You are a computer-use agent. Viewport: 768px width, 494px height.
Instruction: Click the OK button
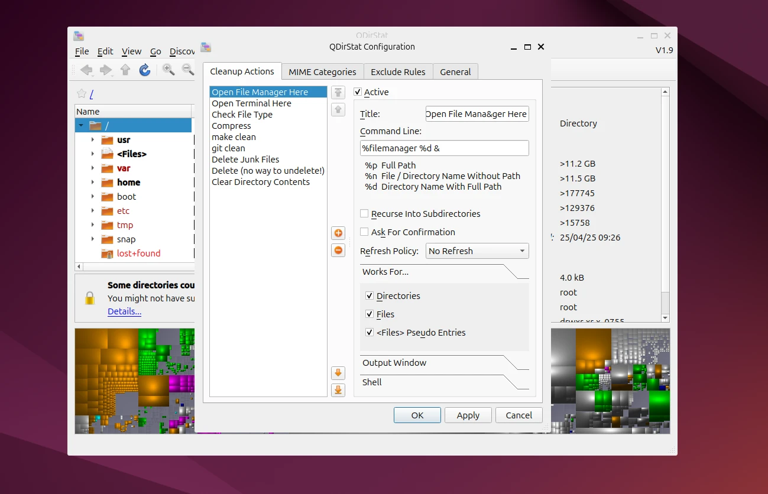[417, 415]
